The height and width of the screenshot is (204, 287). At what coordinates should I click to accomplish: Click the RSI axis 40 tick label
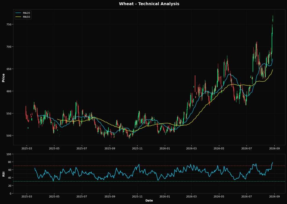point(10,178)
